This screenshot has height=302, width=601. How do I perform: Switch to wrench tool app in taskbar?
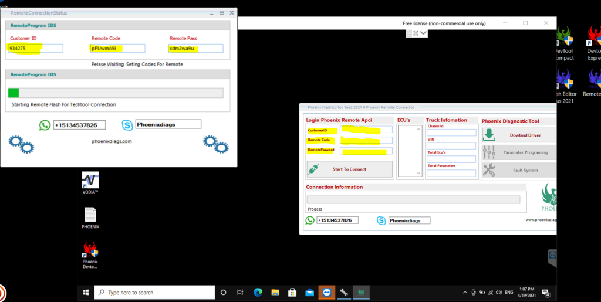click(x=344, y=293)
